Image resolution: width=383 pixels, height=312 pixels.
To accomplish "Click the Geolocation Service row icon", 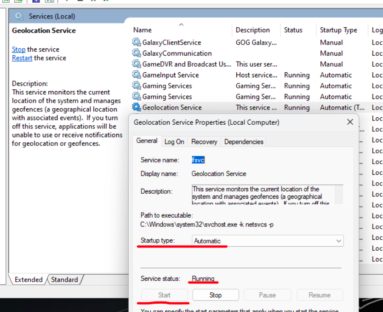I will pyautogui.click(x=137, y=108).
